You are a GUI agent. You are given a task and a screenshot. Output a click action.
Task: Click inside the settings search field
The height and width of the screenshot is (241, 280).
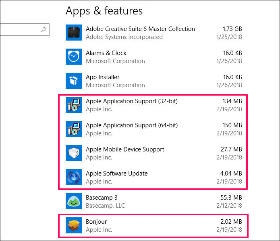pos(25,30)
